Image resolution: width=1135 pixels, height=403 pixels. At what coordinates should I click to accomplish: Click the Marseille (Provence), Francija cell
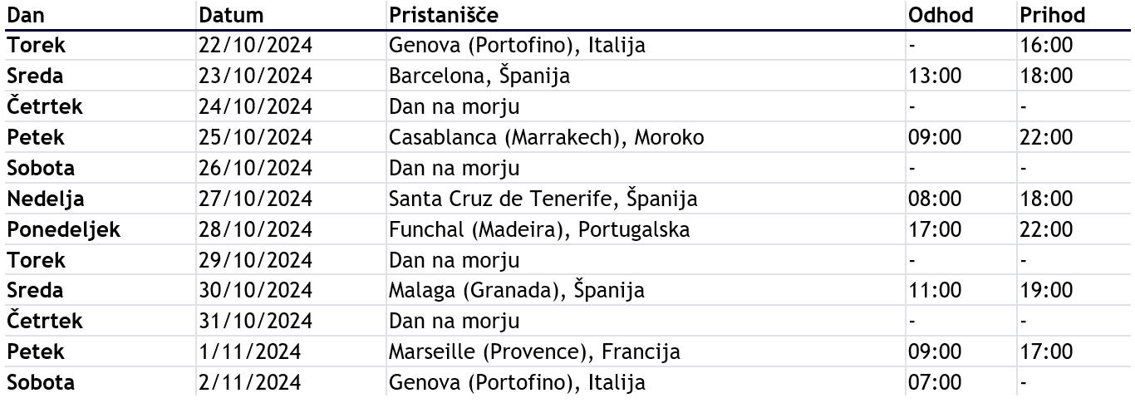534,352
